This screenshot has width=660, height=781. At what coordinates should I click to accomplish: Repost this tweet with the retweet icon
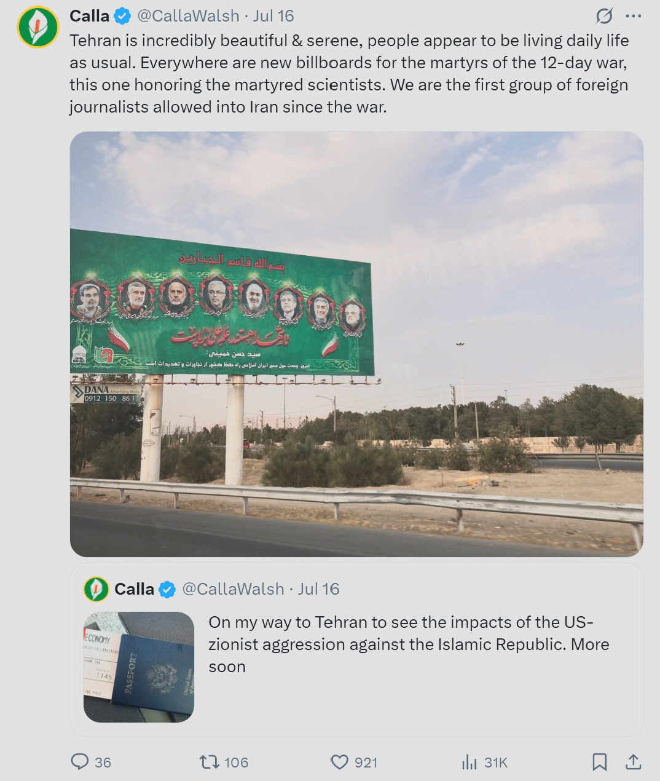point(209,762)
